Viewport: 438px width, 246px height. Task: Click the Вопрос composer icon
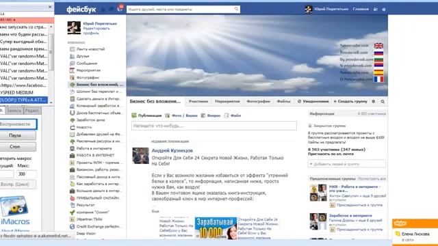tap(203, 115)
